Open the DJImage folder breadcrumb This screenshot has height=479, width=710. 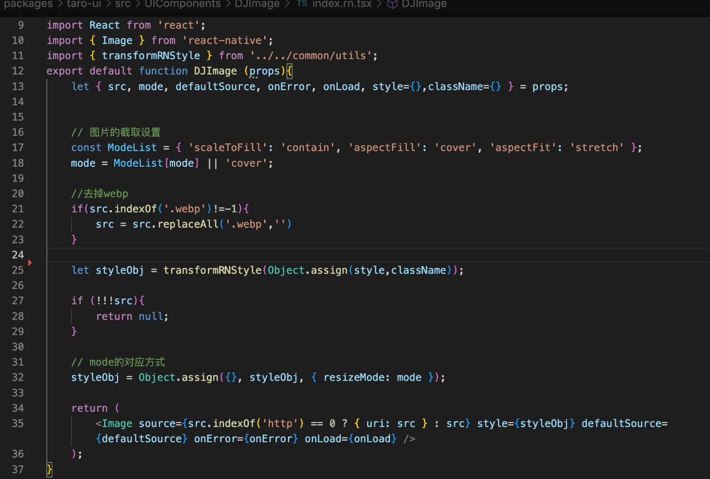click(x=257, y=4)
